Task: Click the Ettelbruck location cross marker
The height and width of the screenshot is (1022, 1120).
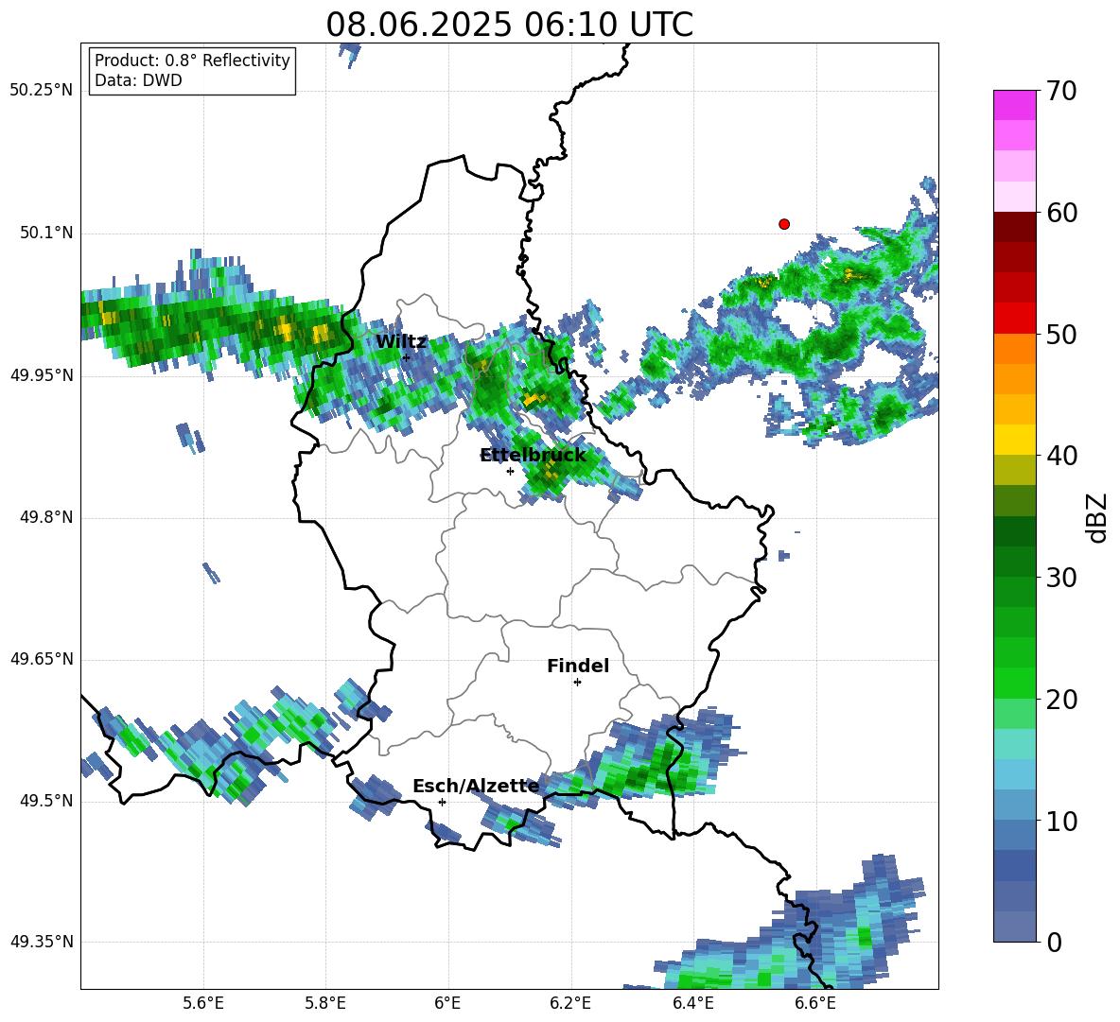Action: coord(510,471)
